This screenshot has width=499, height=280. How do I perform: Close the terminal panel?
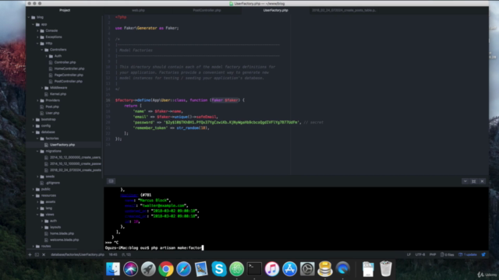point(482,181)
